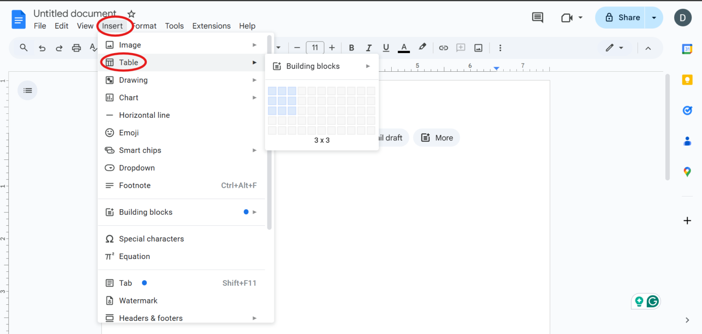702x334 pixels.
Task: Print the document
Action: [76, 48]
